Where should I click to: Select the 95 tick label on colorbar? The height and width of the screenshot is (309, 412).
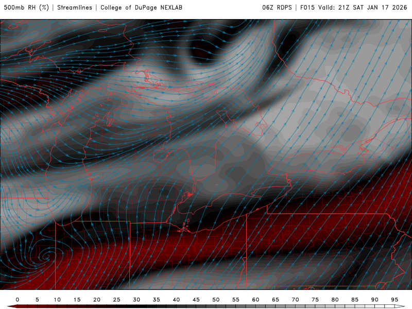[394, 300]
